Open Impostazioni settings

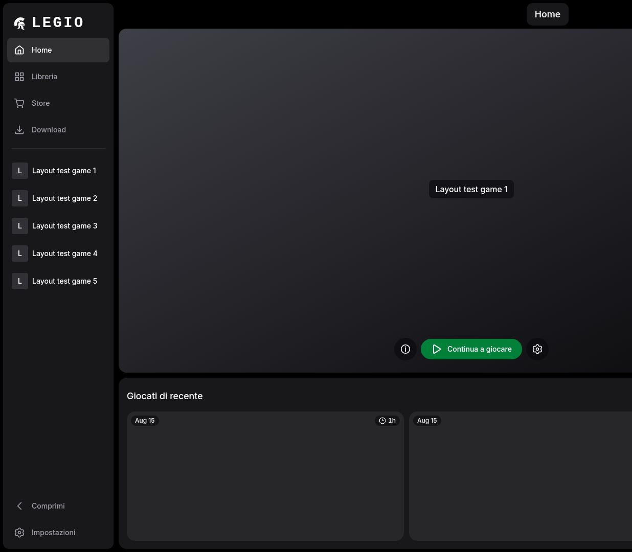pos(58,533)
